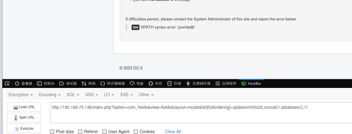Click the Execute button

[x=24, y=128]
